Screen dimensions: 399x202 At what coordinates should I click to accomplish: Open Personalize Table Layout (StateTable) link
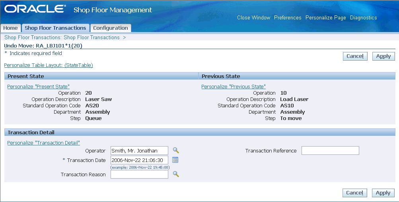coord(49,65)
